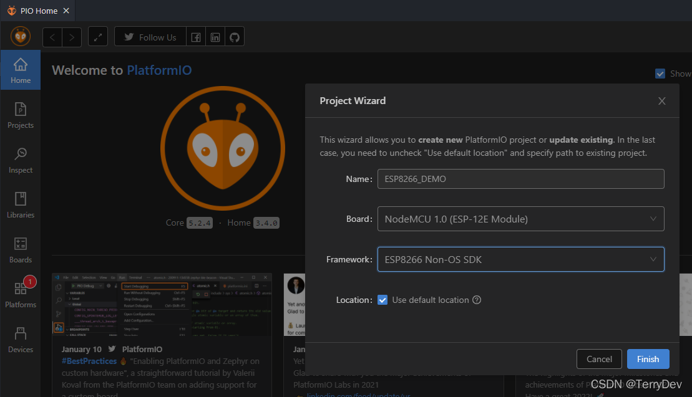Go back with the left arrow button
The width and height of the screenshot is (692, 397).
[x=52, y=37]
